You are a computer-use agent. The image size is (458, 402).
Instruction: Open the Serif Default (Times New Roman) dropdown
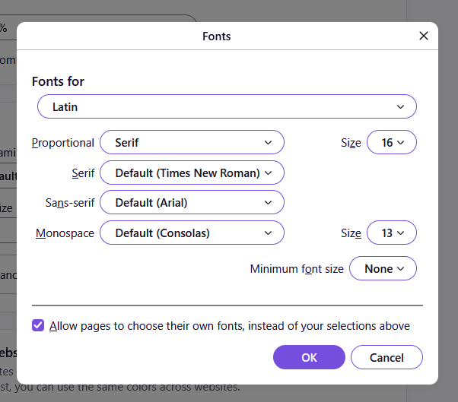tap(192, 173)
